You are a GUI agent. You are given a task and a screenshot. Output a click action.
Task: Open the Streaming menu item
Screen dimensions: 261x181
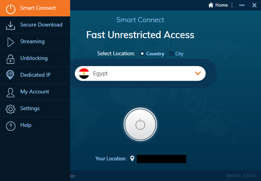[32, 42]
